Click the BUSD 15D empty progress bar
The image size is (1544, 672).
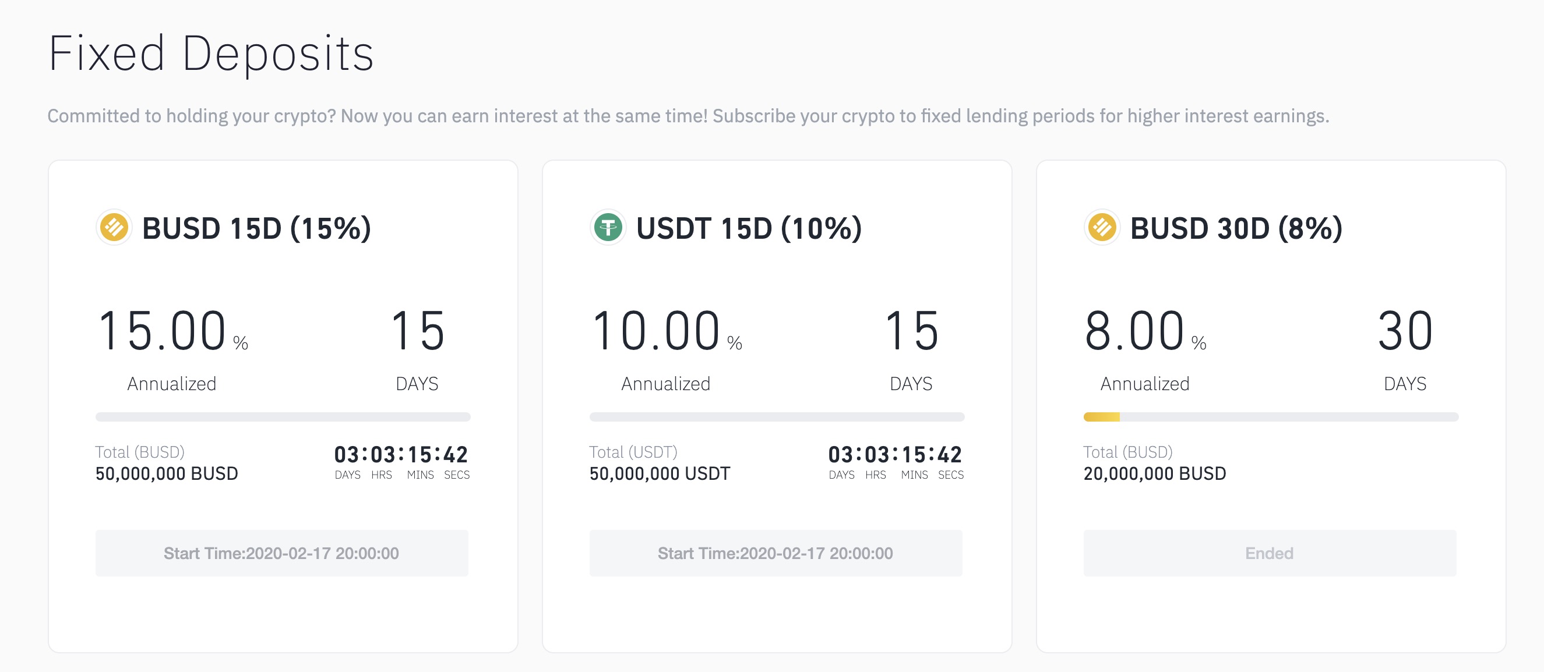(x=283, y=417)
